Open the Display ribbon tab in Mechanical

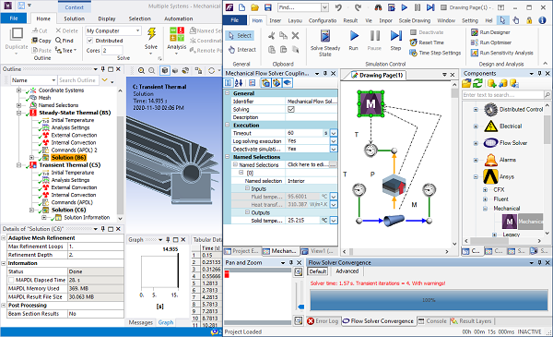point(107,18)
